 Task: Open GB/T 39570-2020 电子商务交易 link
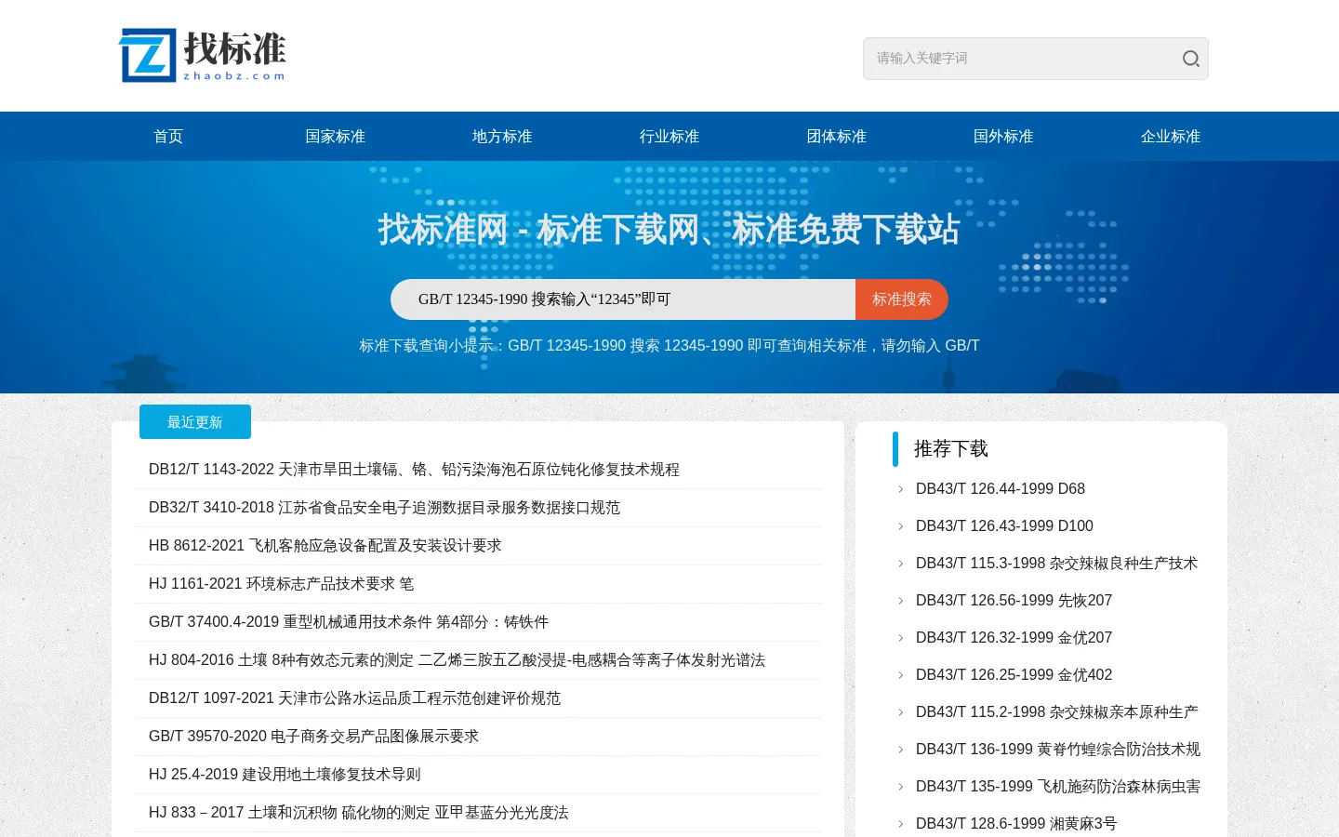[x=313, y=737]
